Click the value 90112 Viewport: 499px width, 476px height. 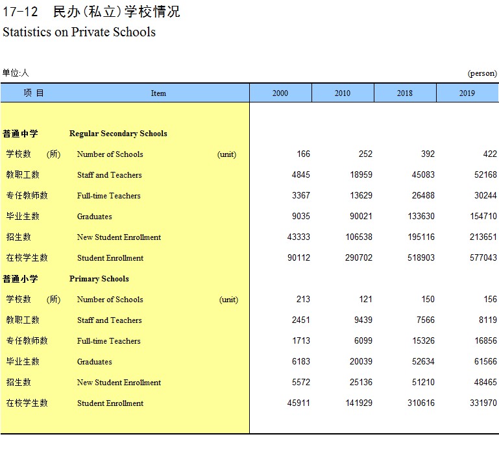(x=299, y=258)
